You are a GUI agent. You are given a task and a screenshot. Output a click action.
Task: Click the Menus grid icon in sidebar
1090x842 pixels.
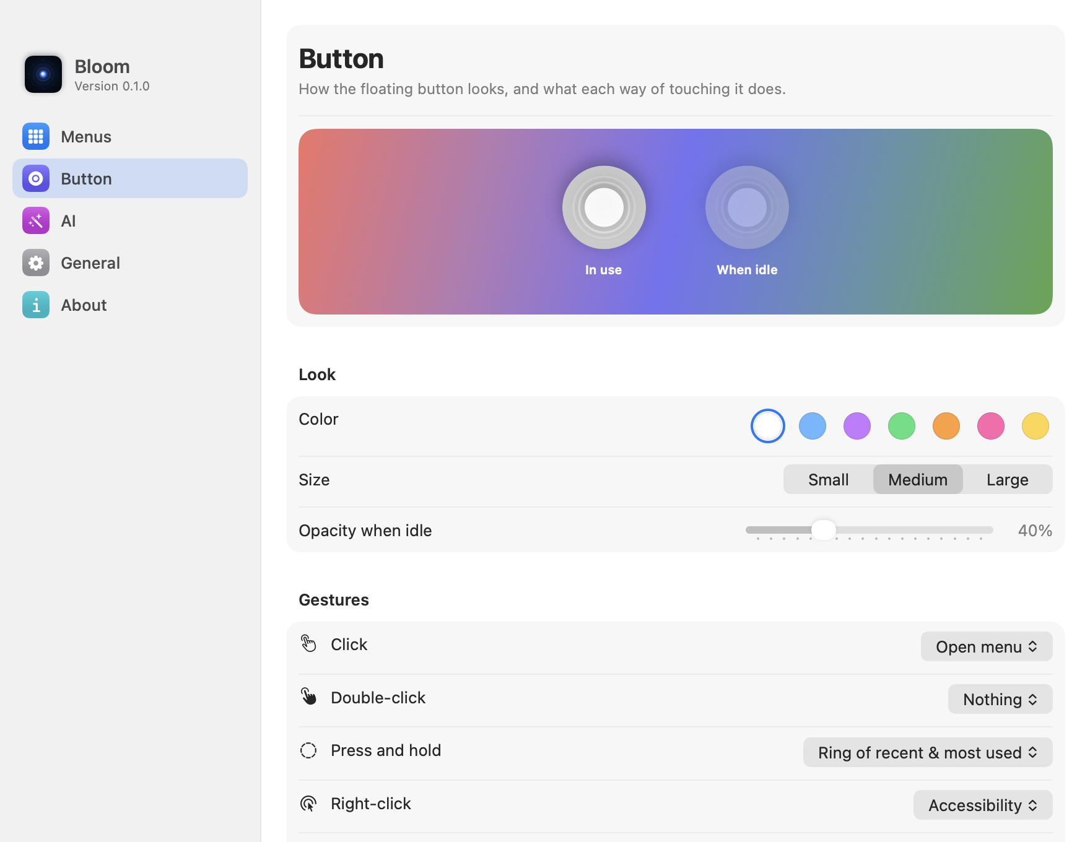pos(36,136)
